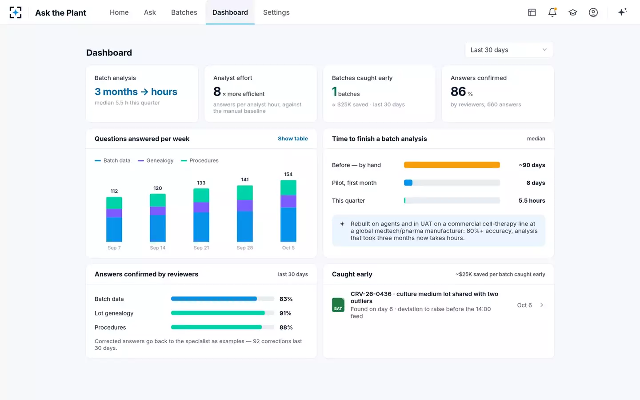Viewport: 640px width, 400px height.
Task: Go to the Home tab
Action: click(x=119, y=12)
